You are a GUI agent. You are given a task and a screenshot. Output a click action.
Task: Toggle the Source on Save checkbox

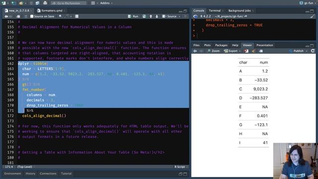coord(32,16)
